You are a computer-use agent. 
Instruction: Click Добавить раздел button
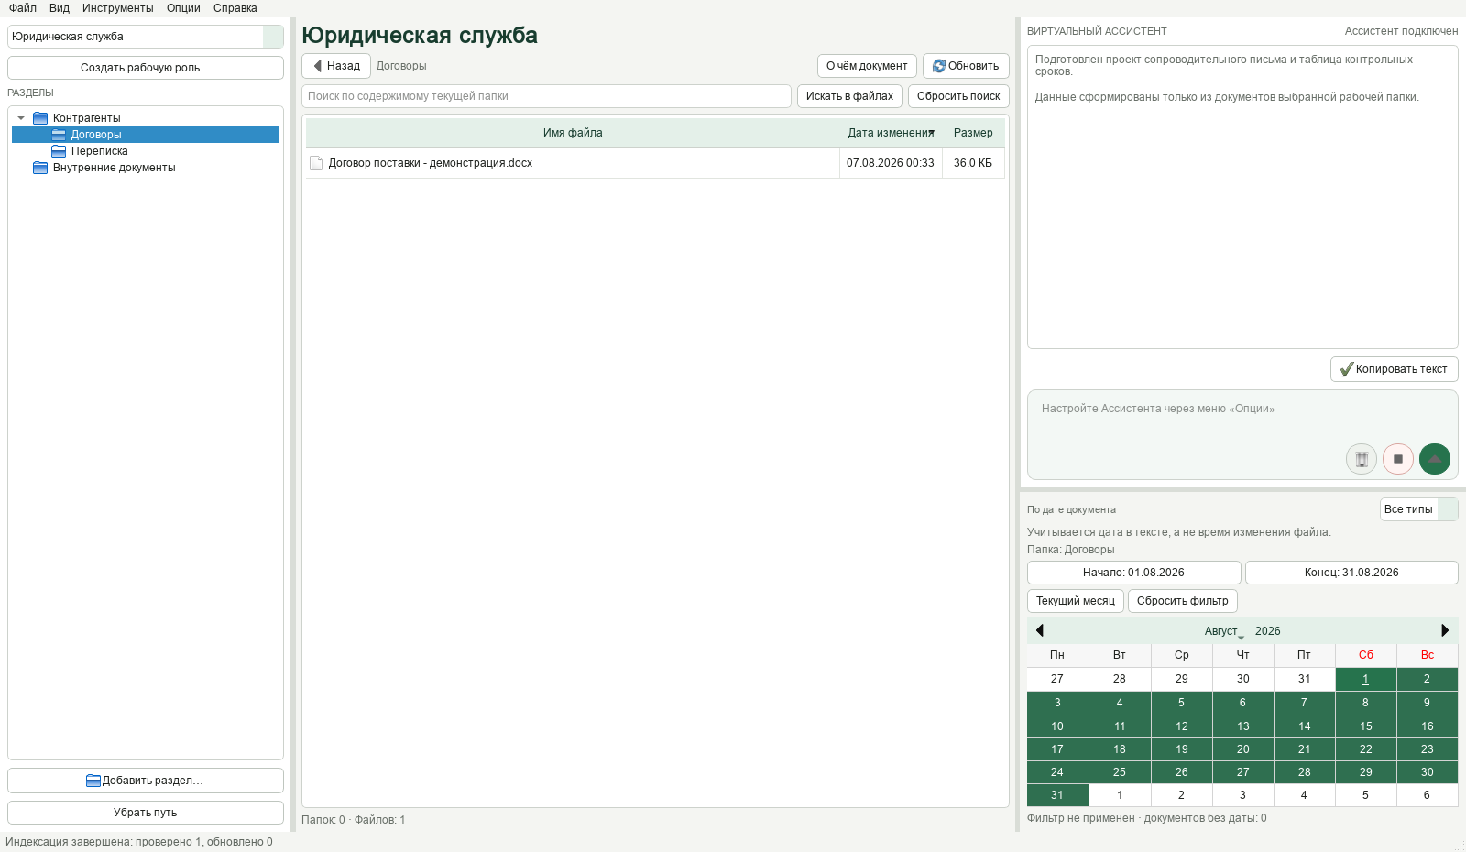(x=146, y=781)
